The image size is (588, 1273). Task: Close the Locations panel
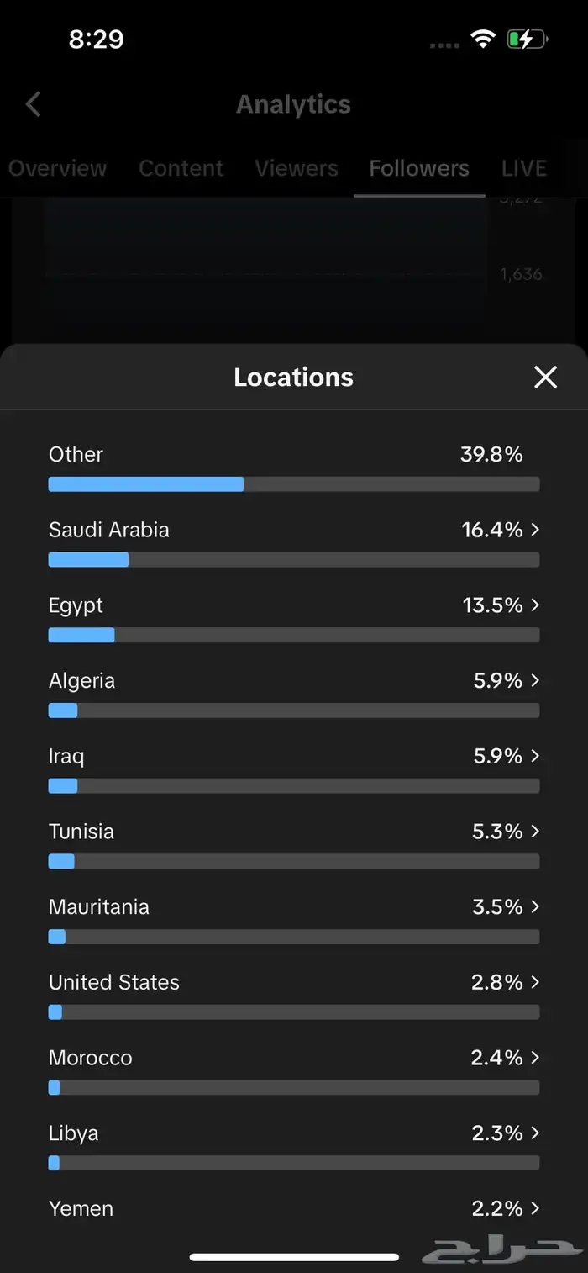[x=545, y=378]
